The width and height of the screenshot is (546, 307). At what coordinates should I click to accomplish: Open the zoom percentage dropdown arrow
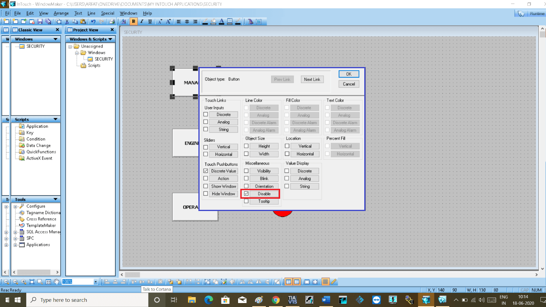pyautogui.click(x=96, y=282)
